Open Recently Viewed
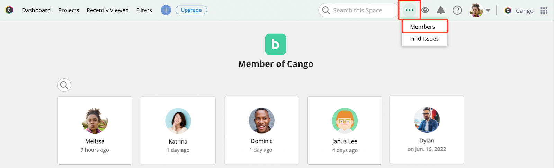The width and height of the screenshot is (554, 168). pos(108,10)
